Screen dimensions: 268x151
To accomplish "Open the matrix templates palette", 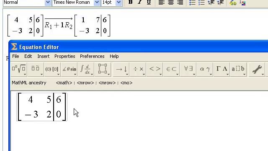I will 103,69.
